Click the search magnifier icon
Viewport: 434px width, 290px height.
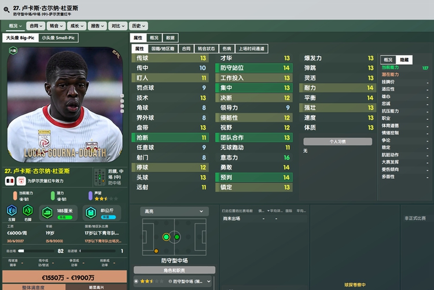click(x=6, y=10)
